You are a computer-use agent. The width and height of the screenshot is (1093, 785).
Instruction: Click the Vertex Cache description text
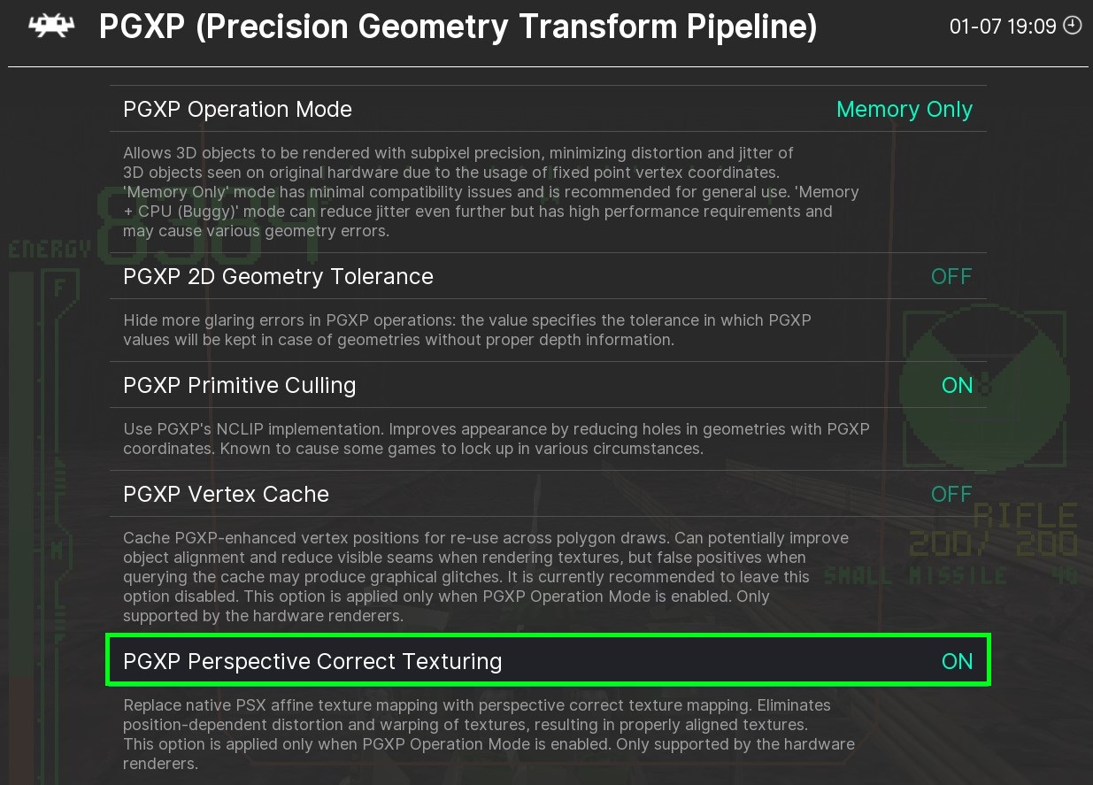point(485,576)
